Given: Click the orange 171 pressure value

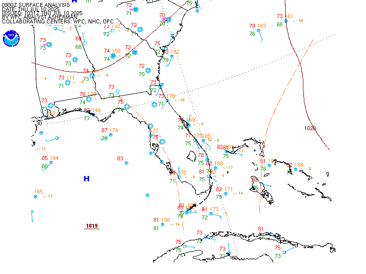Looking at the screenshot, I should coord(229,189).
